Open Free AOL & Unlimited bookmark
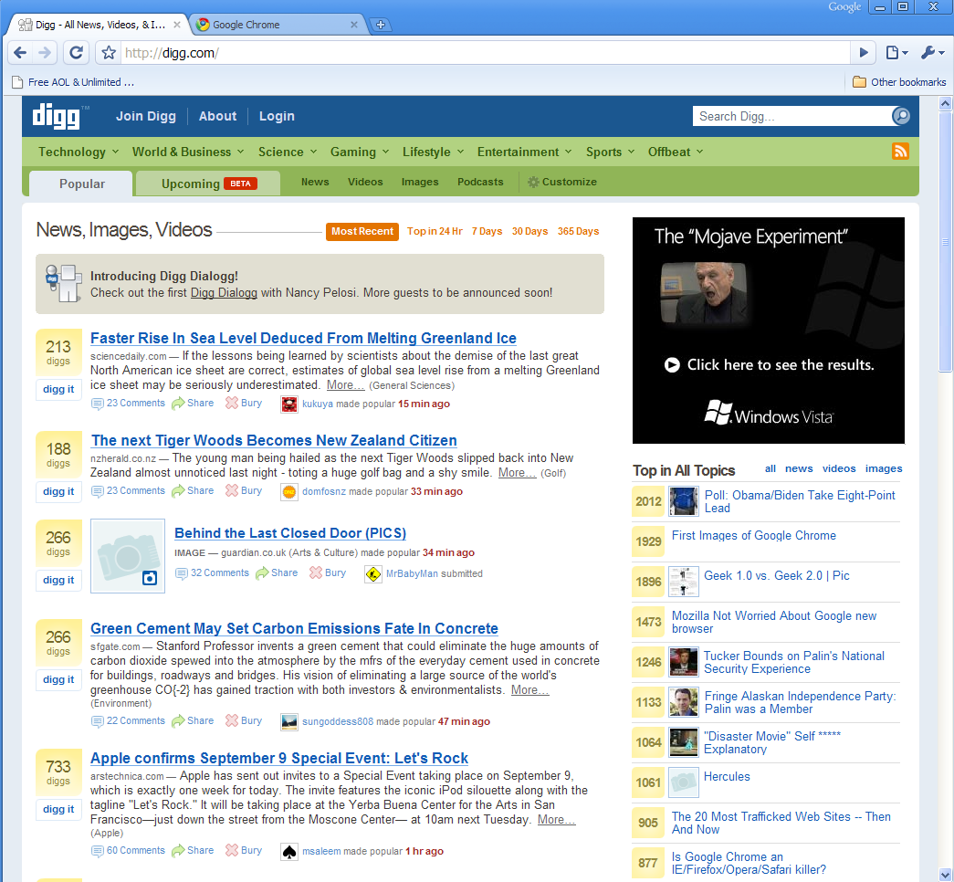The width and height of the screenshot is (954, 882). coord(73,82)
